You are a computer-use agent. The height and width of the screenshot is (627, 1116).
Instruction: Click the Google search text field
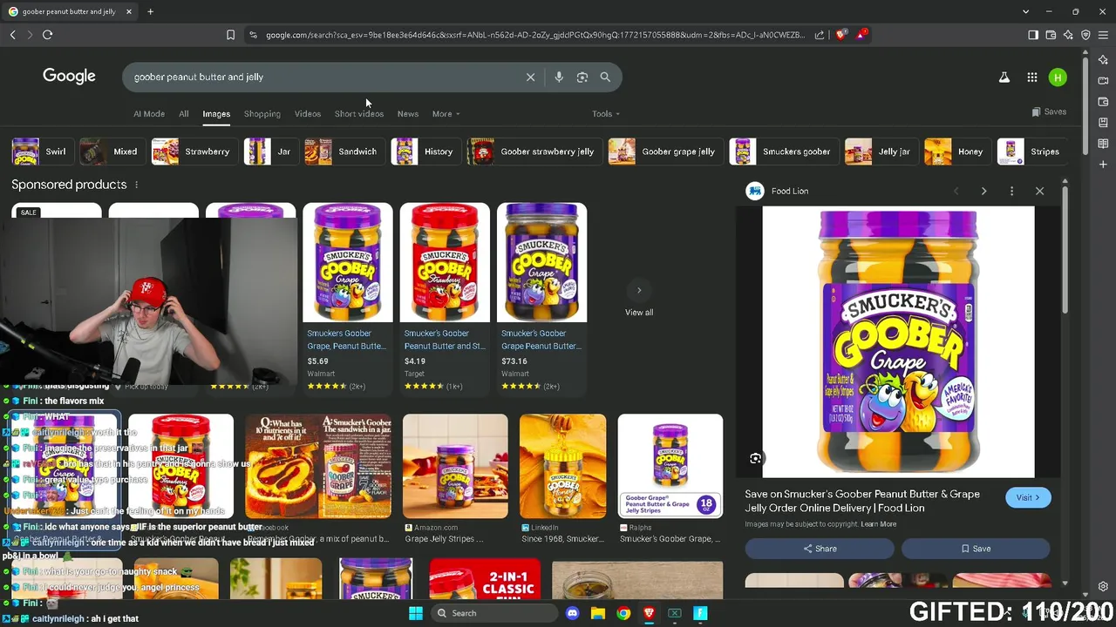pos(323,77)
